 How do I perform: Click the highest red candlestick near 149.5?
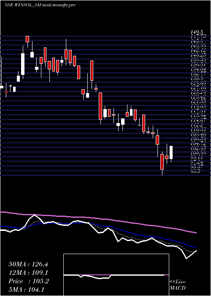click(x=27, y=39)
